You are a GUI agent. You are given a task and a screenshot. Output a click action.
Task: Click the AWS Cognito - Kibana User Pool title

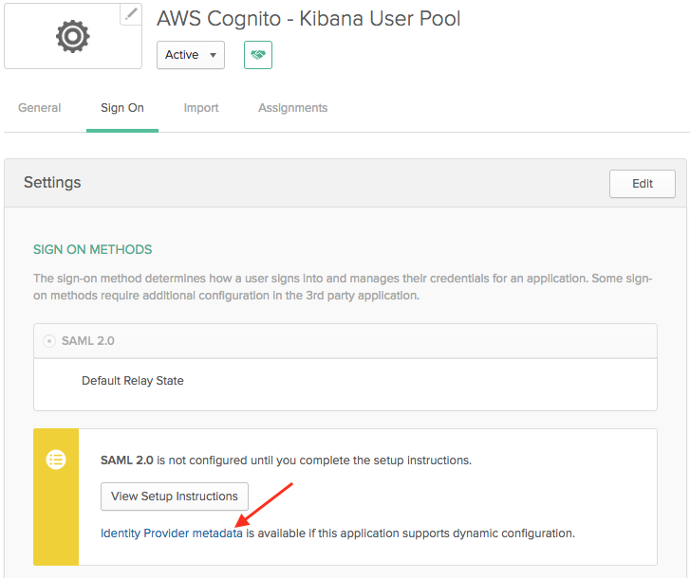pyautogui.click(x=308, y=19)
